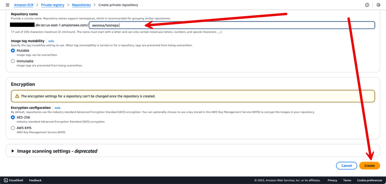Click the '.dkr.ecr.us-east-1.amazonaws.com/' prefix text
This screenshot has width=386, height=184.
tap(61, 25)
